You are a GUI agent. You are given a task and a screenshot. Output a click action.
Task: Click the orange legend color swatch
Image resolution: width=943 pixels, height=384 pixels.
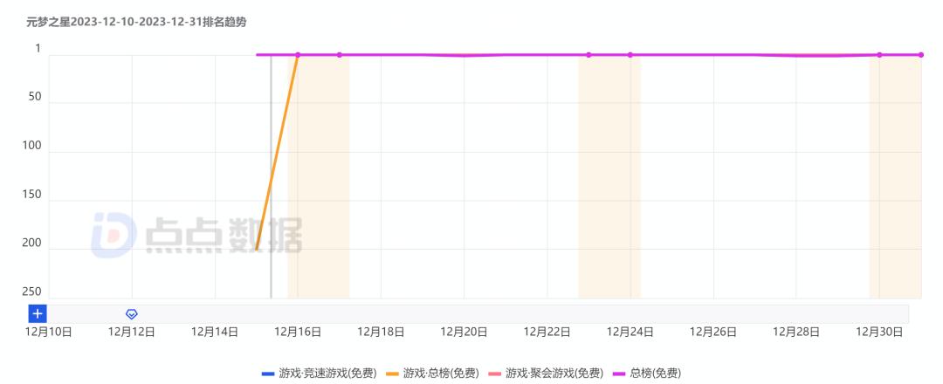point(392,374)
